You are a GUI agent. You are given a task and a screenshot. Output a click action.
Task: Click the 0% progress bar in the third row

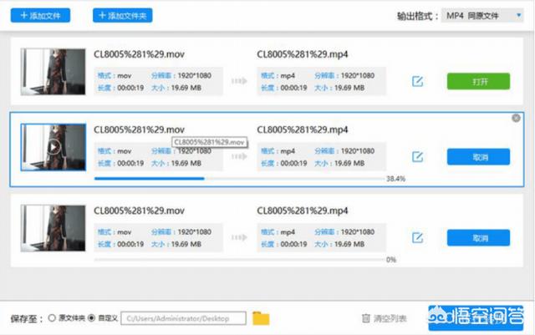[x=239, y=260]
